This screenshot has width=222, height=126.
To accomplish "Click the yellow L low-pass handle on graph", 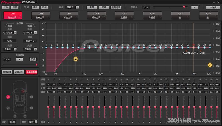I will click(210, 65).
